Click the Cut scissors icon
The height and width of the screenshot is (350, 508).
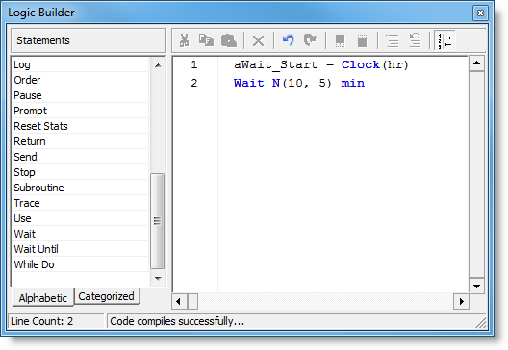[185, 40]
